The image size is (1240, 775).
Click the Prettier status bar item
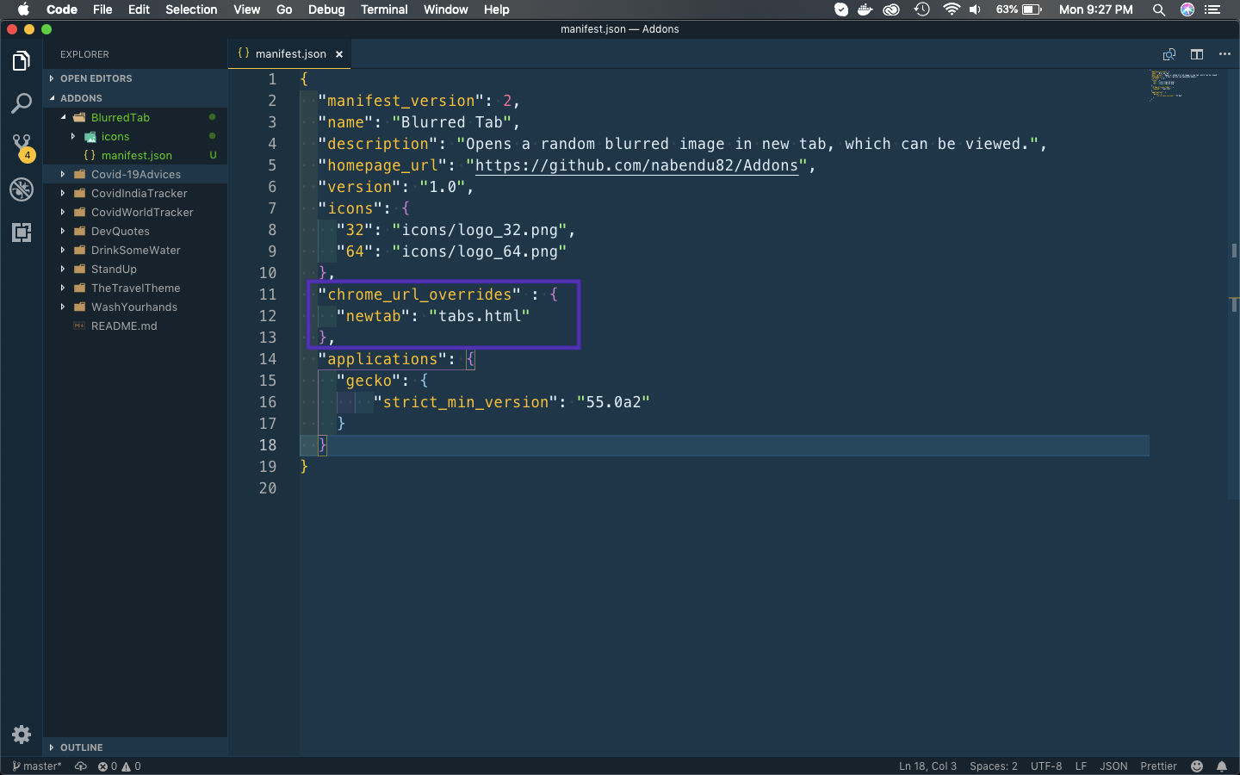pos(1158,766)
